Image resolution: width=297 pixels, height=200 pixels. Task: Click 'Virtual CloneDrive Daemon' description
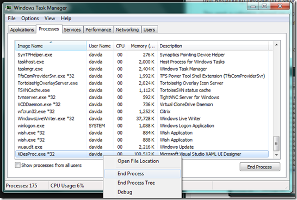(x=186, y=105)
